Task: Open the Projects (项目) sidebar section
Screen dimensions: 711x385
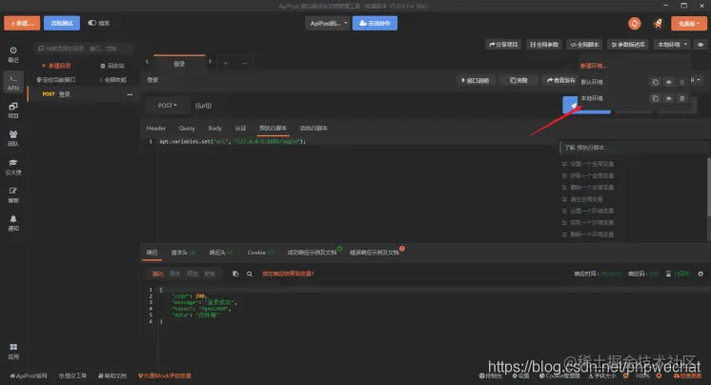Action: point(13,111)
